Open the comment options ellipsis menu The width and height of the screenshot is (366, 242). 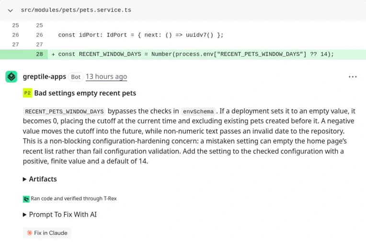(353, 77)
